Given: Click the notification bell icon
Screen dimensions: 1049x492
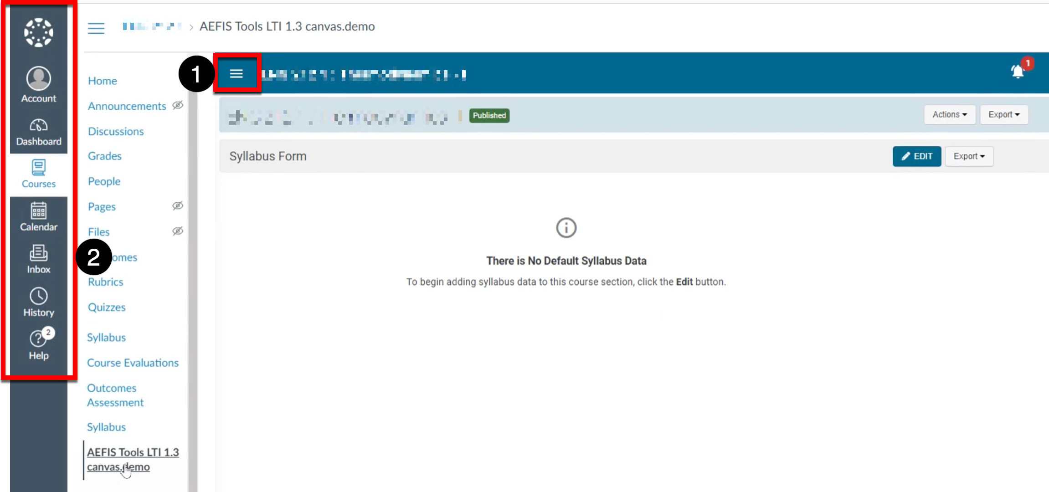Looking at the screenshot, I should tap(1018, 72).
